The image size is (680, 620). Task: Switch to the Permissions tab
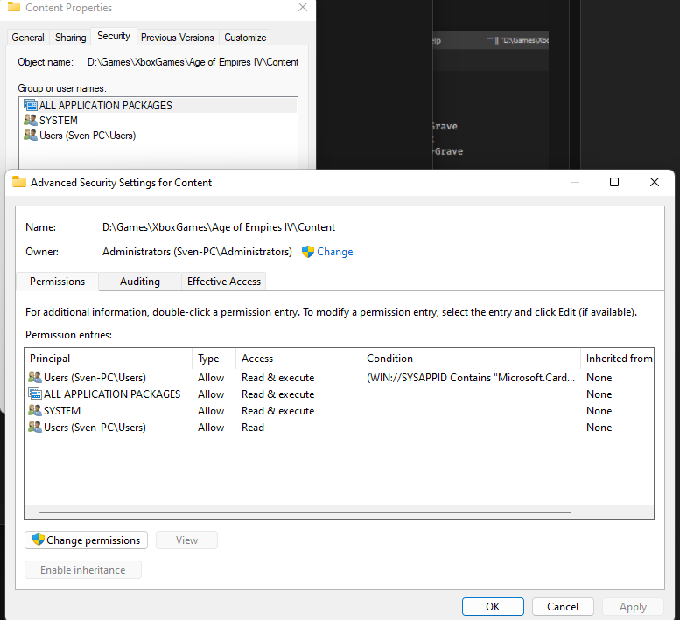[57, 282]
